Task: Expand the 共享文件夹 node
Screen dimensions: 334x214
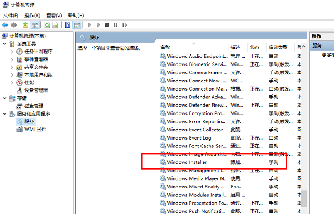Action: 12,67
